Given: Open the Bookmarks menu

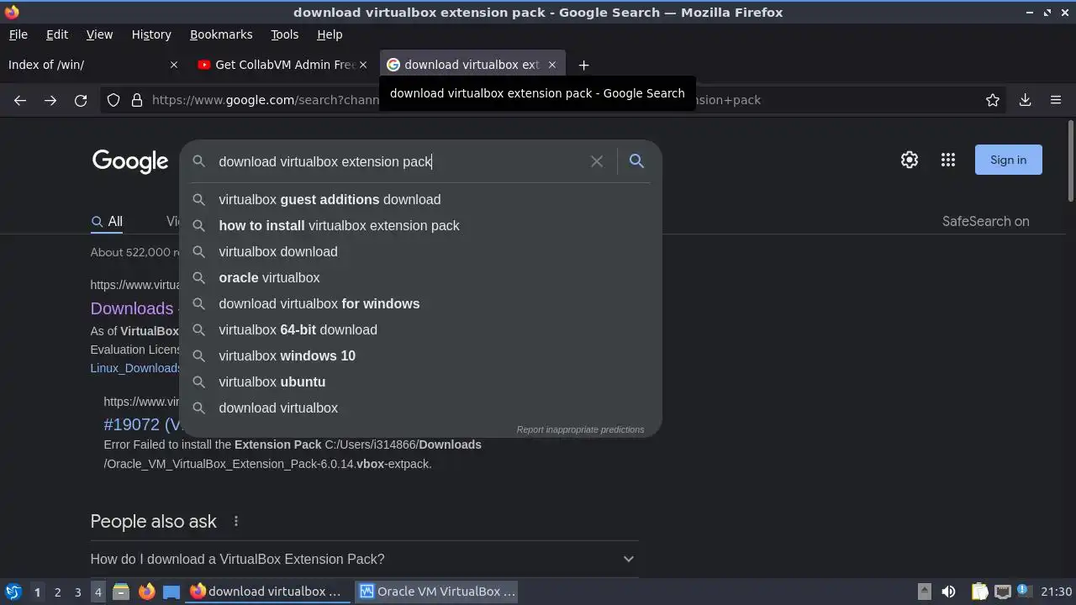Looking at the screenshot, I should (x=221, y=34).
